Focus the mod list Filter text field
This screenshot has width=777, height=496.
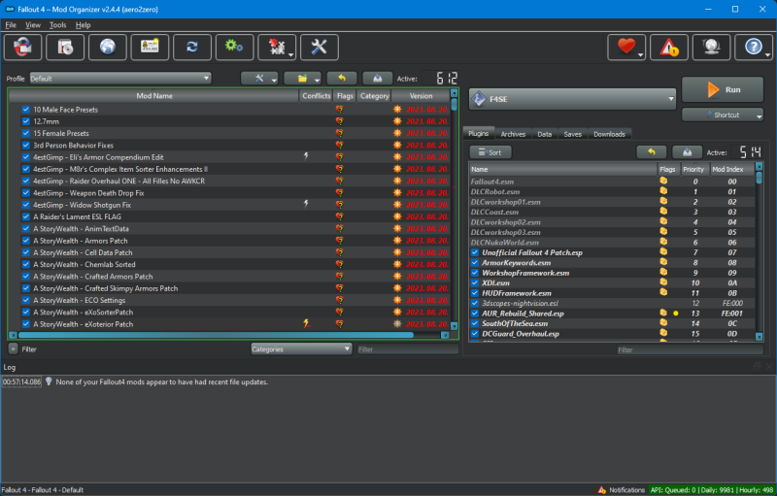click(407, 349)
